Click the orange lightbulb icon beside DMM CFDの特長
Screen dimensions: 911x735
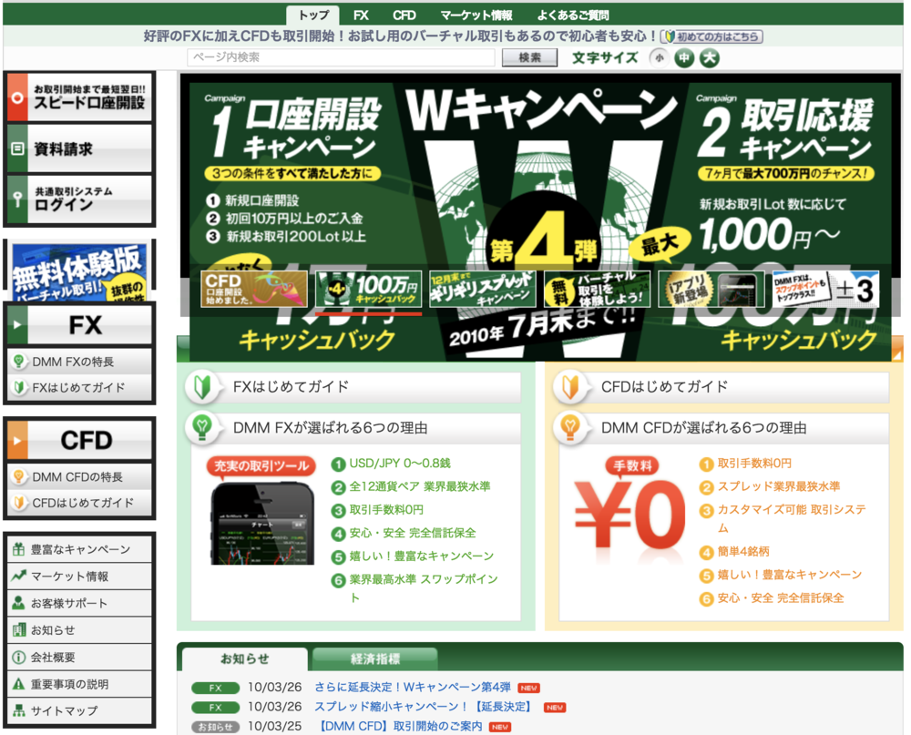[x=18, y=476]
